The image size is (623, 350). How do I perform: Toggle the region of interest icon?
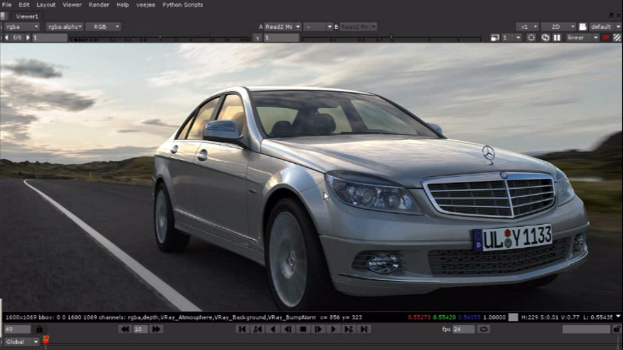531,38
